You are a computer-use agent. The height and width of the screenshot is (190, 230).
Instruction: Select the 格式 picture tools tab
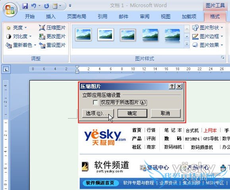tap(215, 16)
